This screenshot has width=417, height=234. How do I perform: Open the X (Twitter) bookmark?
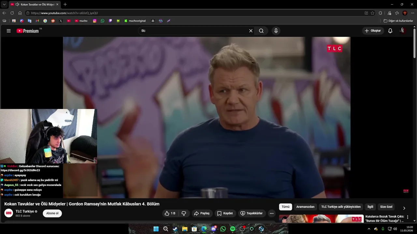click(61, 21)
